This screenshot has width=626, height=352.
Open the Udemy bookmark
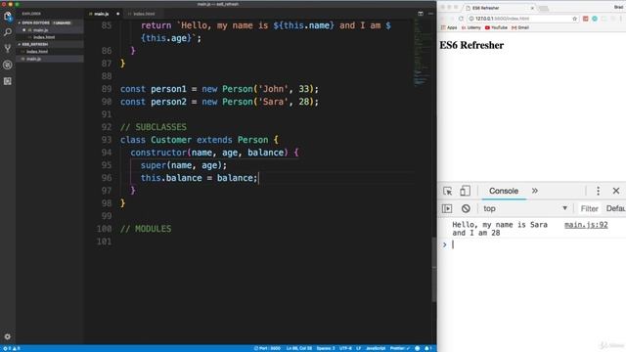point(471,28)
